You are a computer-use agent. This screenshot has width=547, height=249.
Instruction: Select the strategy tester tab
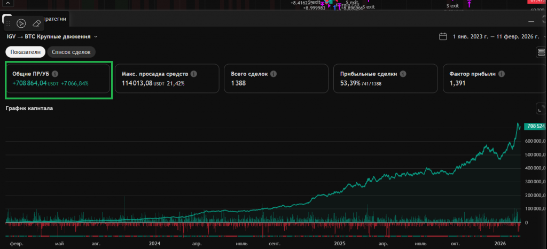click(x=53, y=19)
